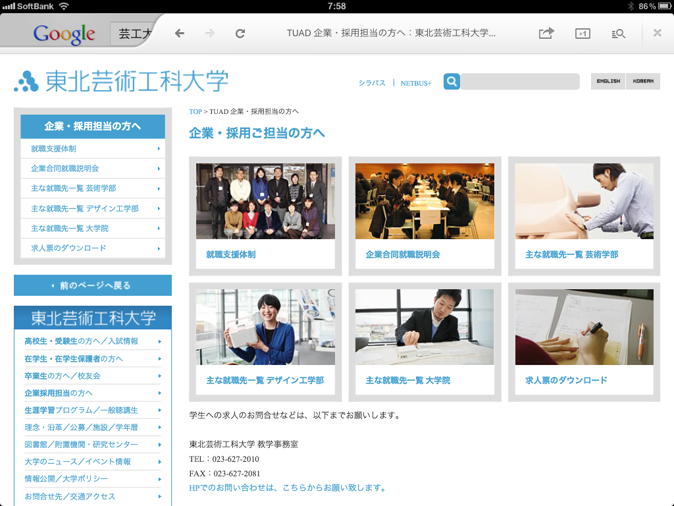Click card caption 企業合同就職説明会
The image size is (674, 506).
tap(403, 254)
